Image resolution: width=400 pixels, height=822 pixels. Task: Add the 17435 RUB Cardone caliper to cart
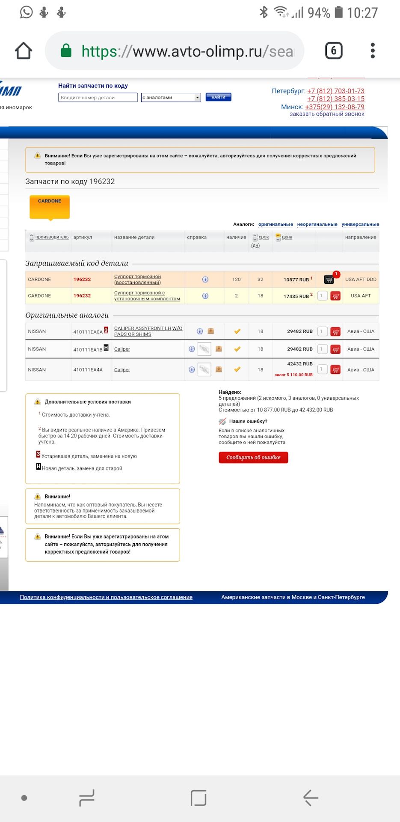(x=336, y=296)
